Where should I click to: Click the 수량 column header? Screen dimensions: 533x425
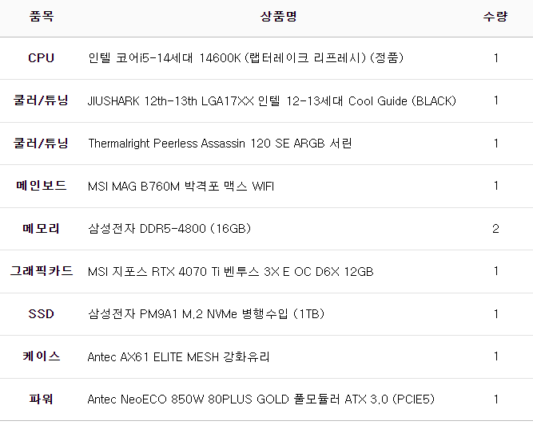click(495, 17)
